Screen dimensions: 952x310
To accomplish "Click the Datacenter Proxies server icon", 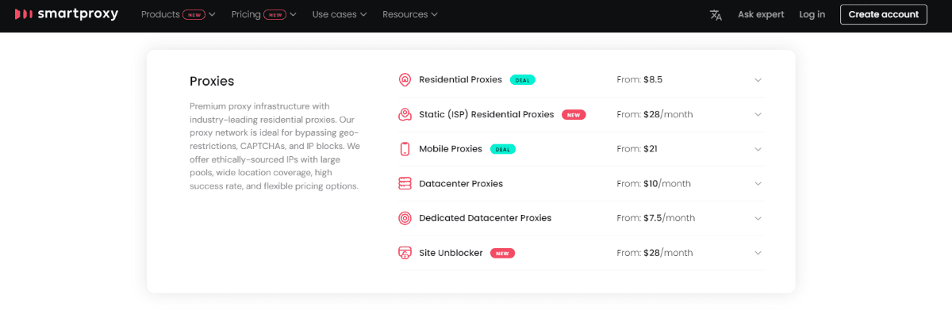I will click(x=405, y=184).
